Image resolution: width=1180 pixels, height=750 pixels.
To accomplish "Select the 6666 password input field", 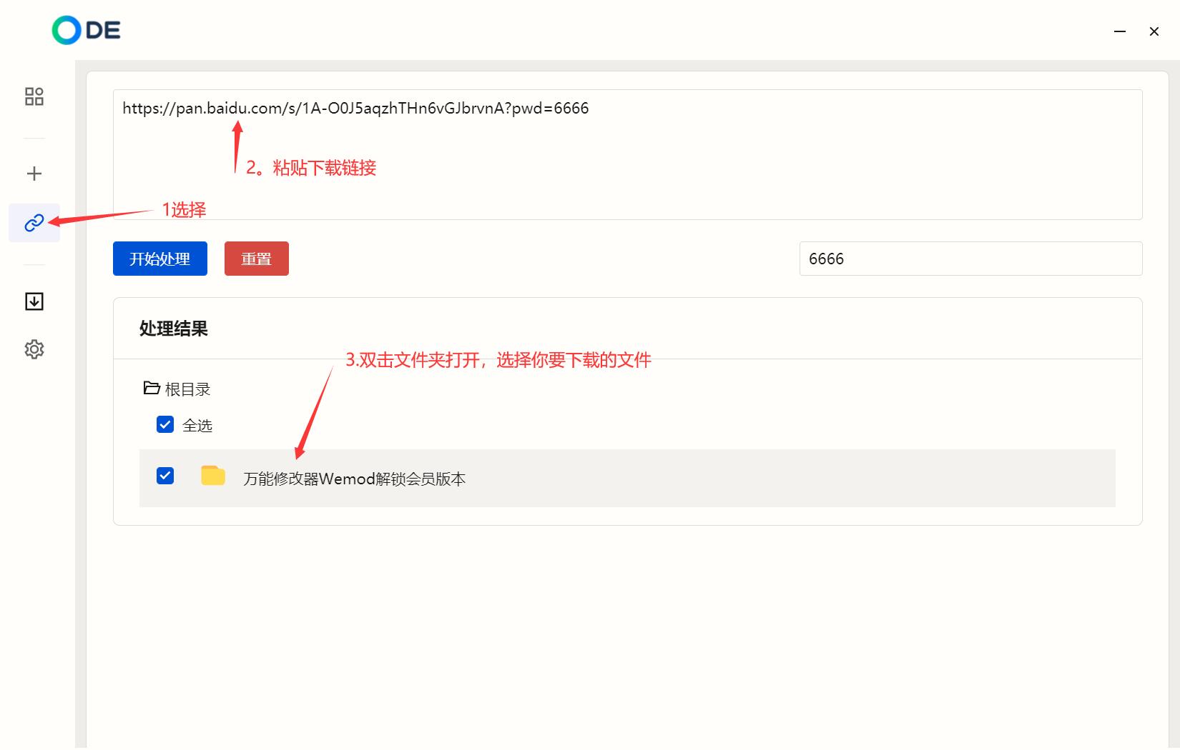I will coord(970,259).
